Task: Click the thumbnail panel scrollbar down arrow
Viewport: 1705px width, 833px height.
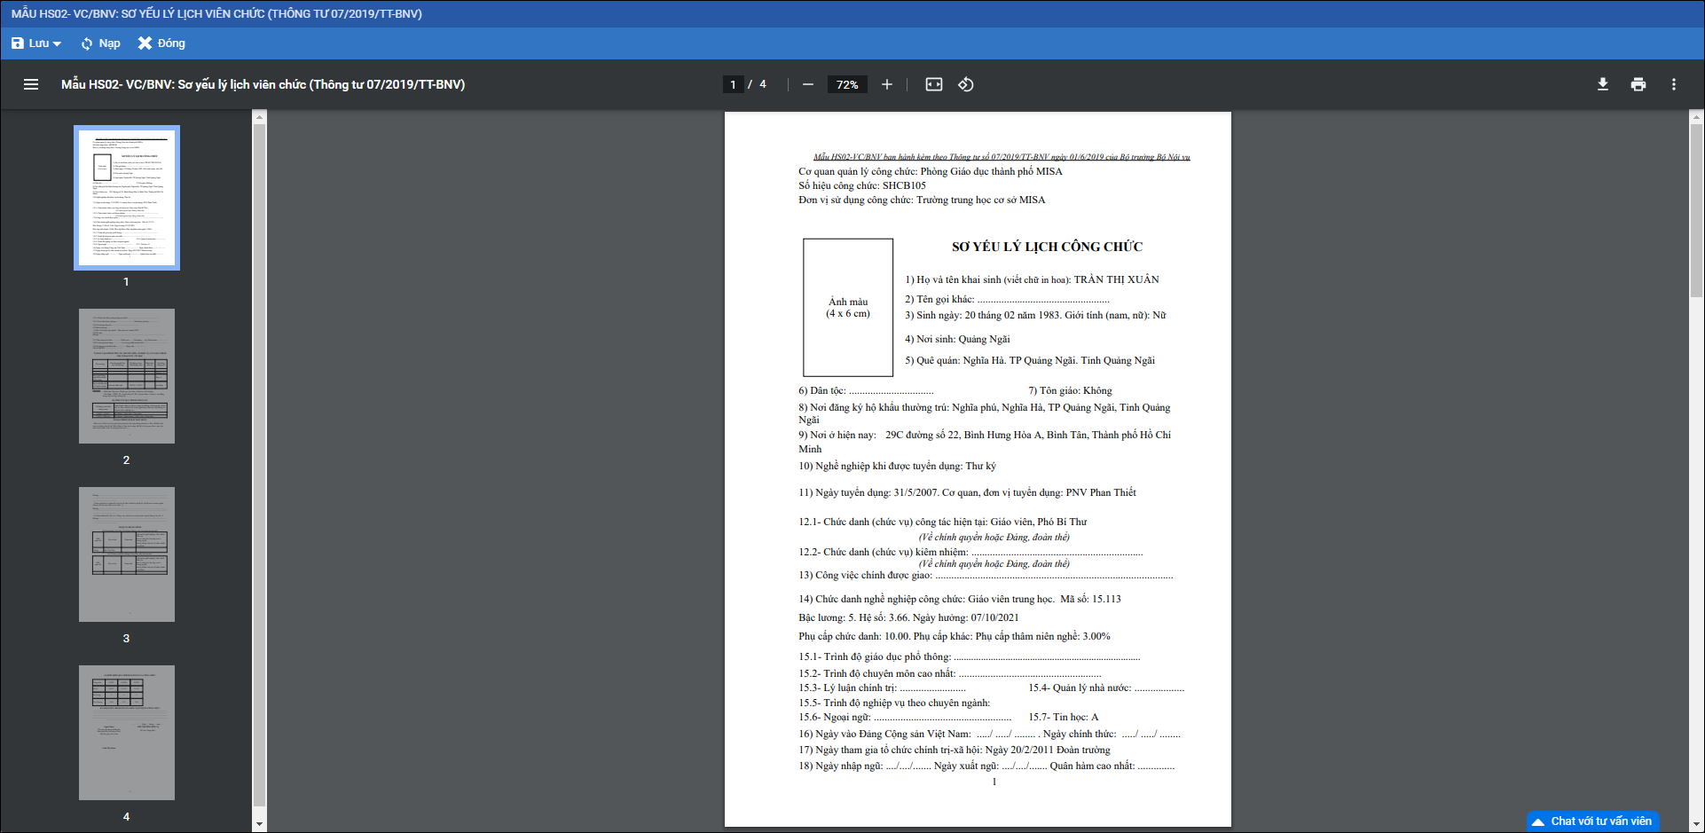Action: click(259, 824)
